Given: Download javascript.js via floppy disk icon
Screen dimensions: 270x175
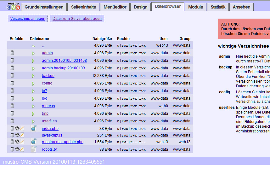Looking at the screenshot, I should 17,135.
